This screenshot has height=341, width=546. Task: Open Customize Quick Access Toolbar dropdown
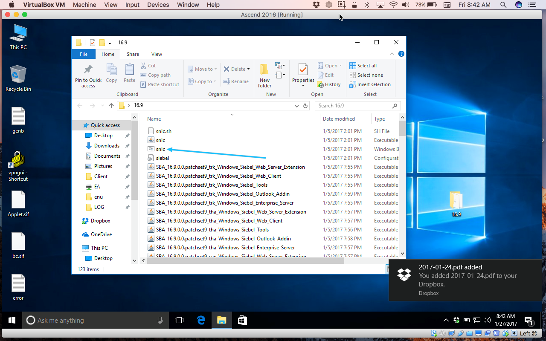(110, 43)
